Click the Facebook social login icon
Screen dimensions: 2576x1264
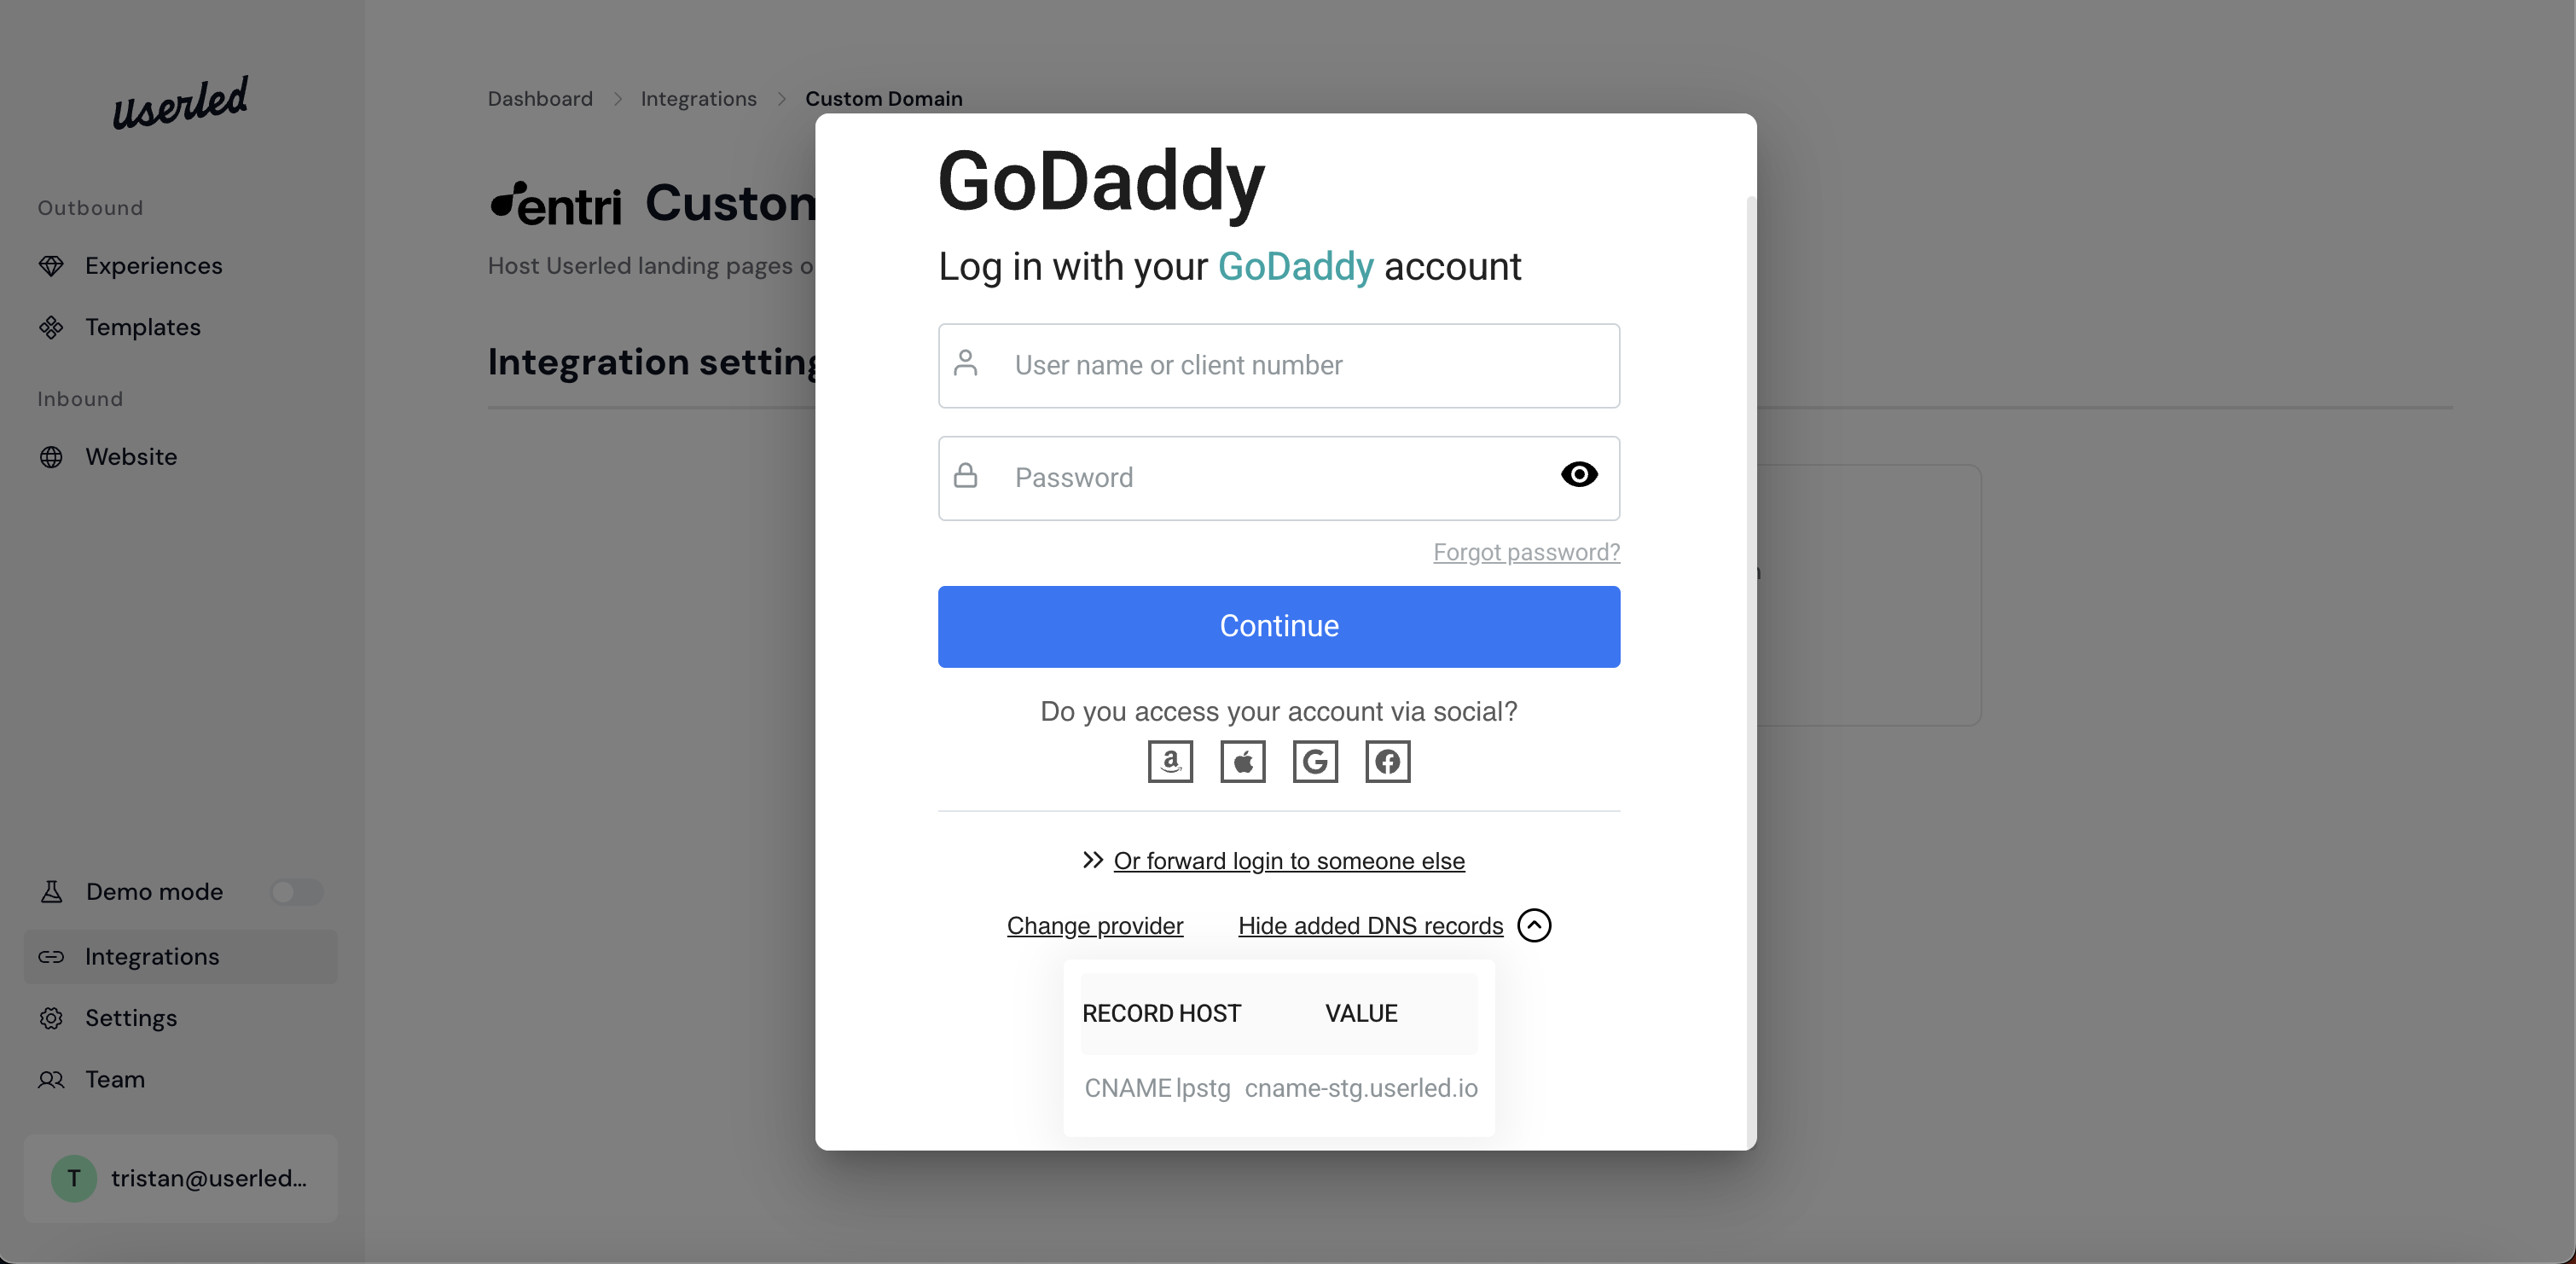click(1388, 762)
